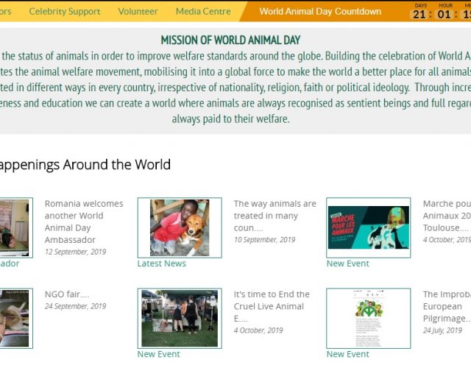Open The way animals are treated article
471x368 pixels.
click(275, 216)
